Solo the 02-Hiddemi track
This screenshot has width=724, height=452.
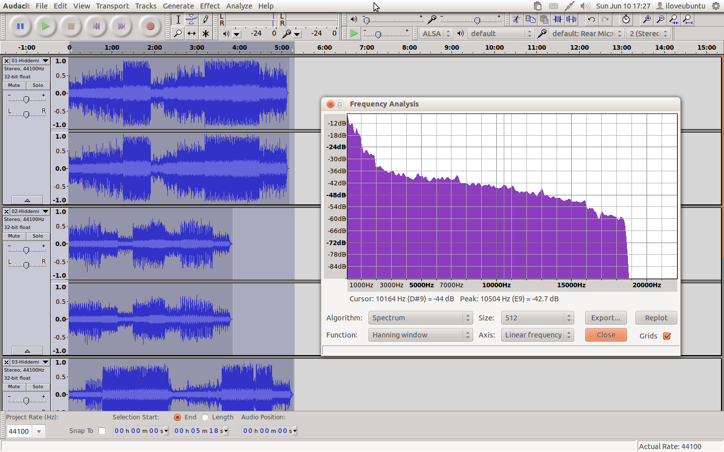(38, 236)
